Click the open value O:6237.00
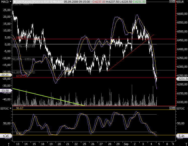 click(99, 2)
